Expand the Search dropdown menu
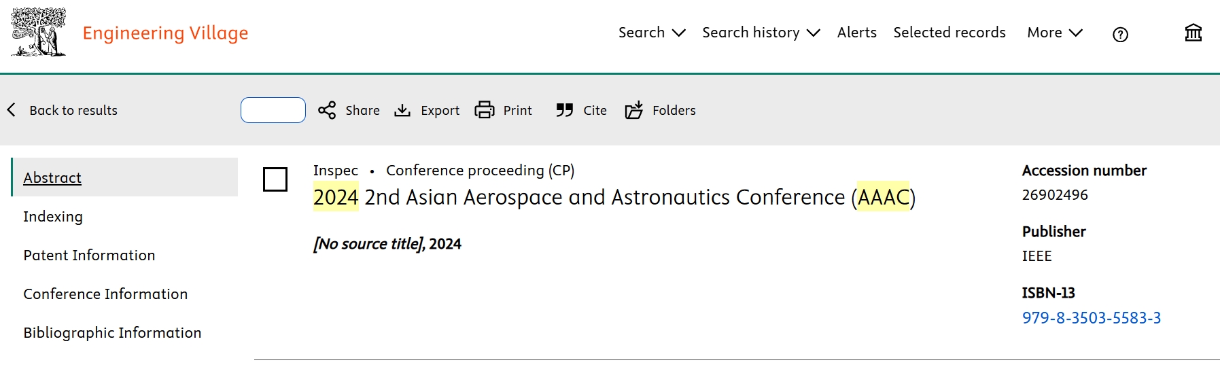This screenshot has width=1220, height=369. tap(652, 33)
